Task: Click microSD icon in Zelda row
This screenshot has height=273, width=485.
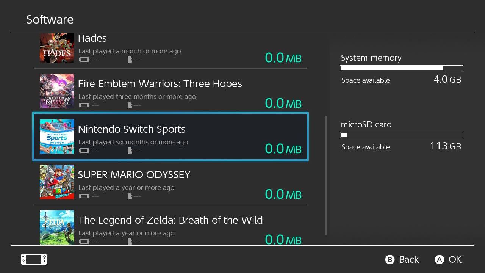Action: [130, 242]
